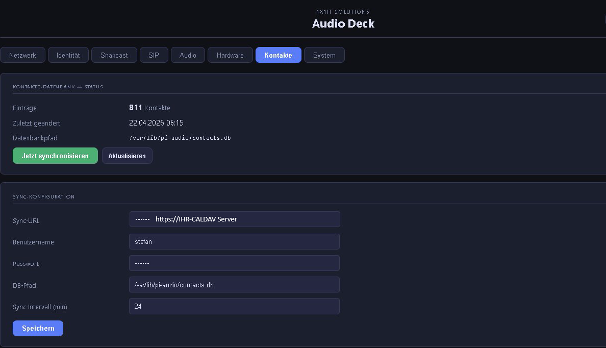Select the Benutzername field containing stefan
Image resolution: width=606 pixels, height=348 pixels.
(x=234, y=241)
